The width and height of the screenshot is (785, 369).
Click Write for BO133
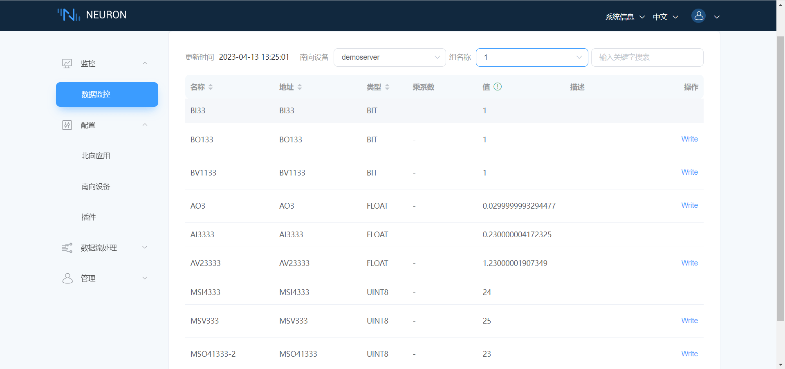(689, 139)
